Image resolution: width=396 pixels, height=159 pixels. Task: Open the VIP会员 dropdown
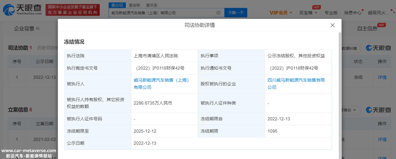pos(281,13)
